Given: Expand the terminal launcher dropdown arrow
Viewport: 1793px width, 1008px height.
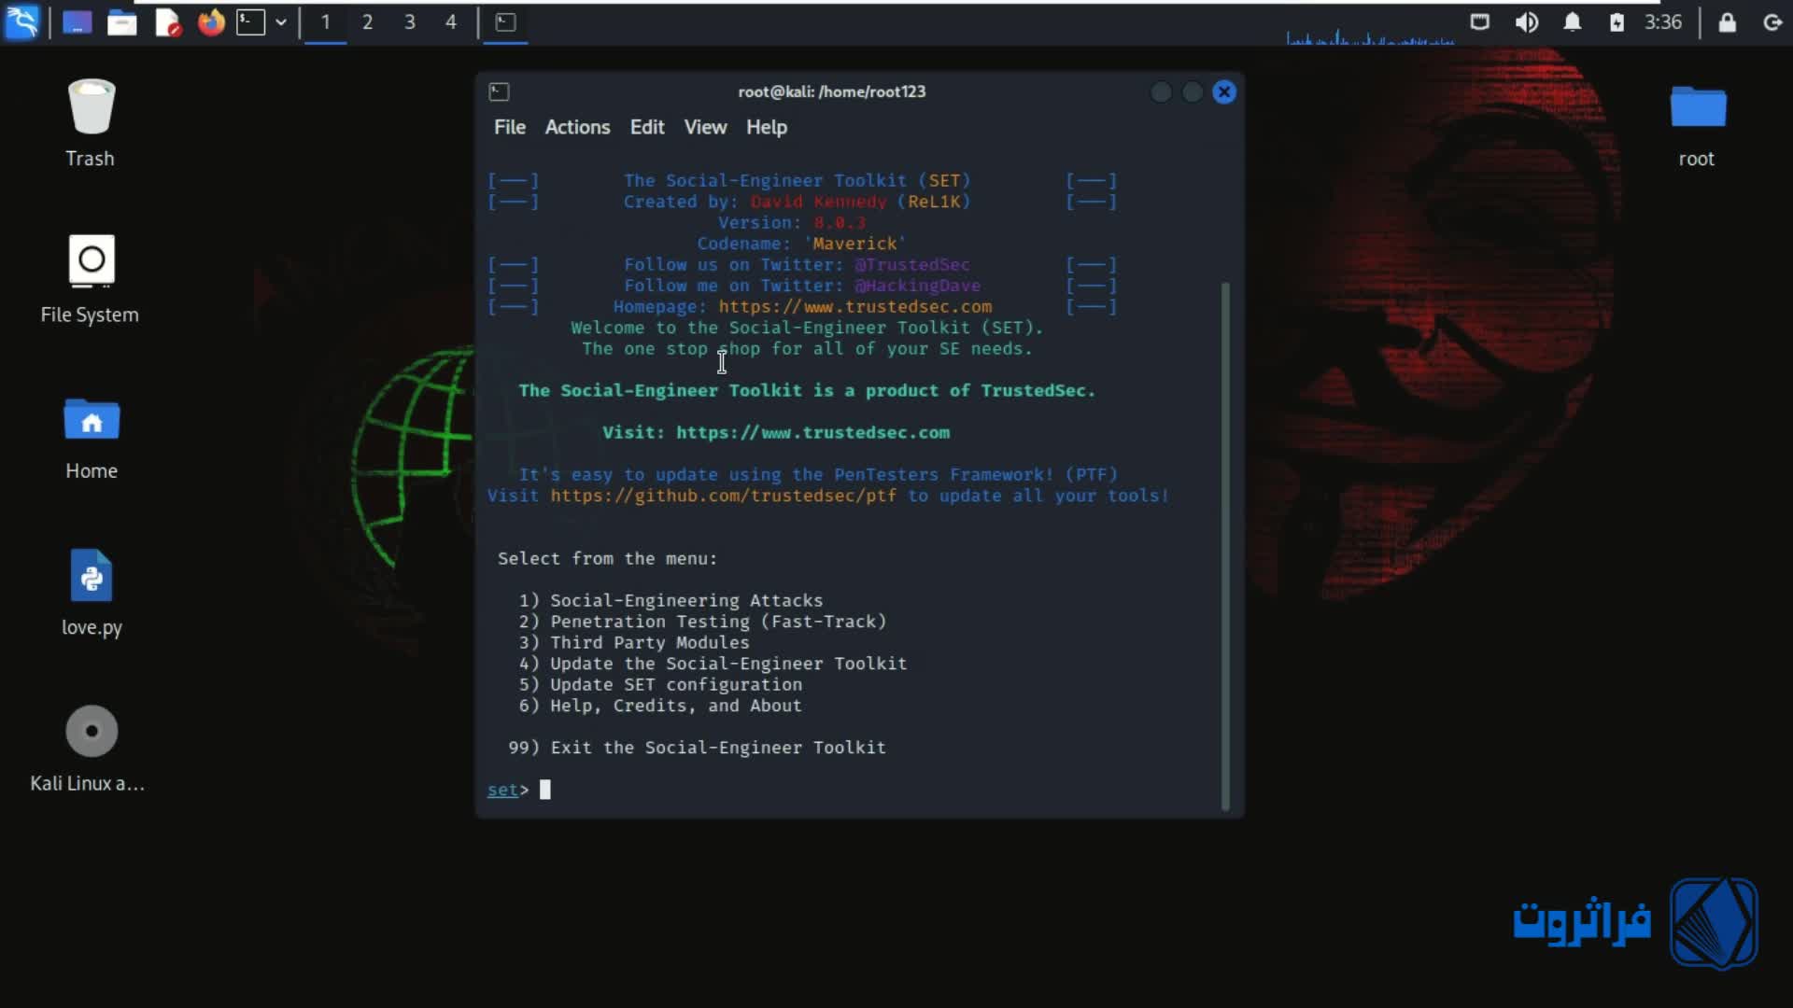Looking at the screenshot, I should (280, 21).
